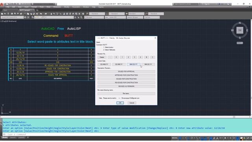Click the Redo arrow in the toolbar

coord(46,14)
